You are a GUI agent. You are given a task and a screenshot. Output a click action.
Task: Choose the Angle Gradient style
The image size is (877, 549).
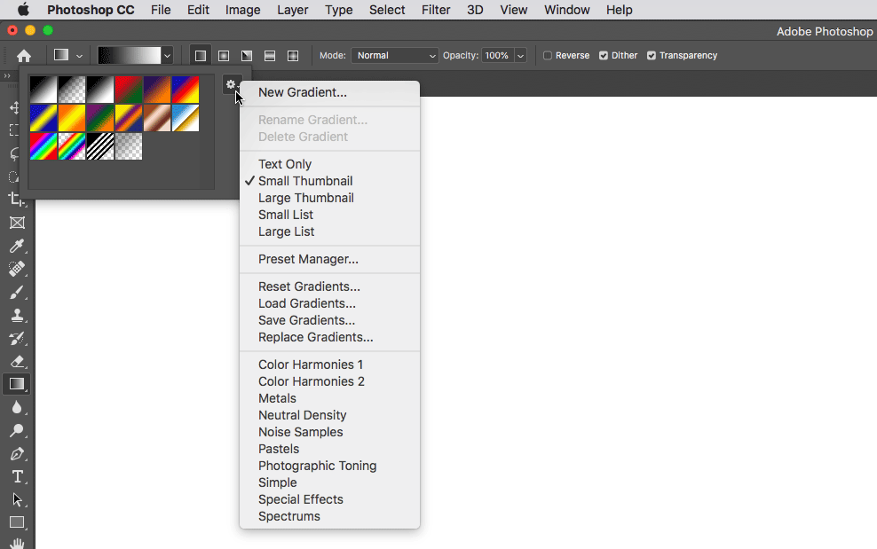[247, 55]
